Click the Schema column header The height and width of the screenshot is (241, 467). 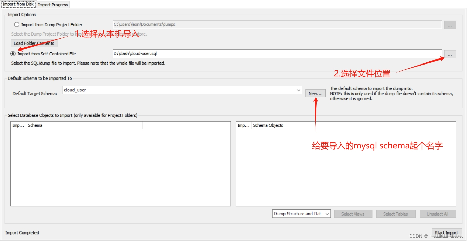35,125
